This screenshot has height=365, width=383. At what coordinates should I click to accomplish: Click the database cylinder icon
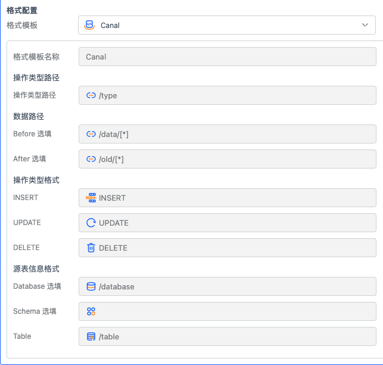click(91, 286)
